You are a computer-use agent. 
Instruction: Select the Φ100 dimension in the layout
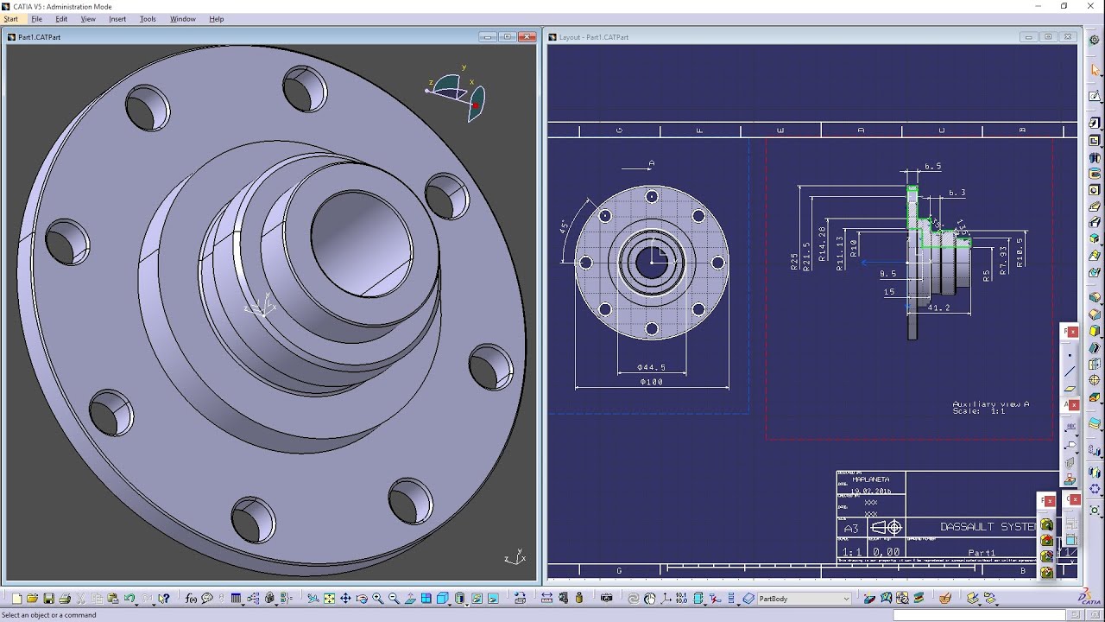[651, 382]
